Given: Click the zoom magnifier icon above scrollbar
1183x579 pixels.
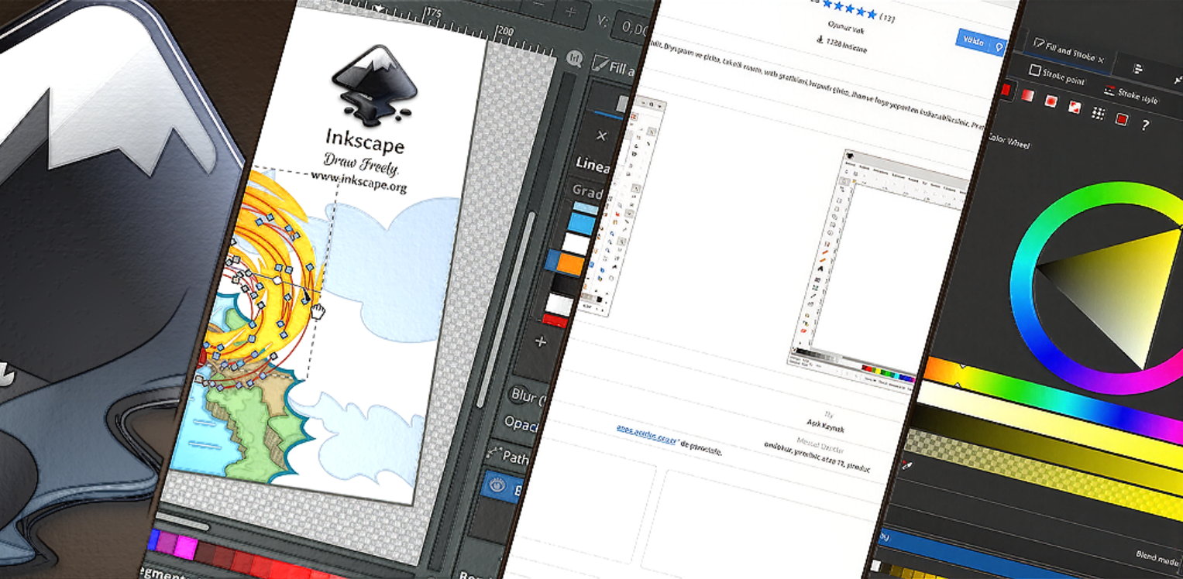Looking at the screenshot, I should click(574, 58).
